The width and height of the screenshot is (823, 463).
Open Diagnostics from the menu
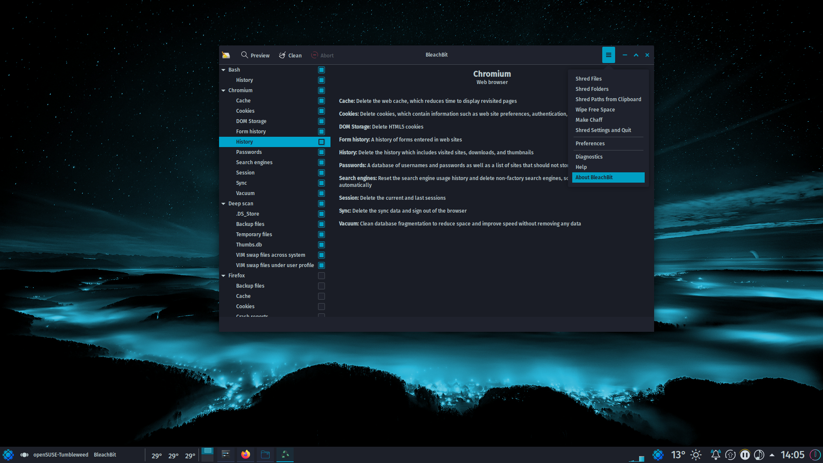608,157
